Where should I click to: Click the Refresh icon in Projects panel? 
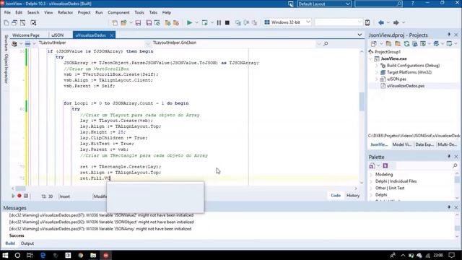[x=406, y=43]
